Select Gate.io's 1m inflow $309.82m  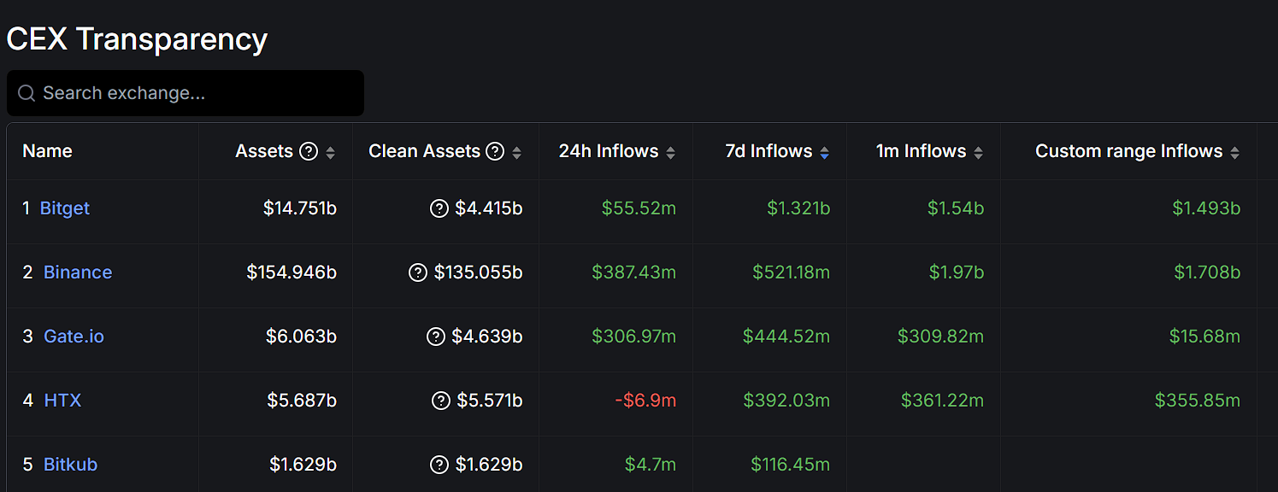coord(940,337)
